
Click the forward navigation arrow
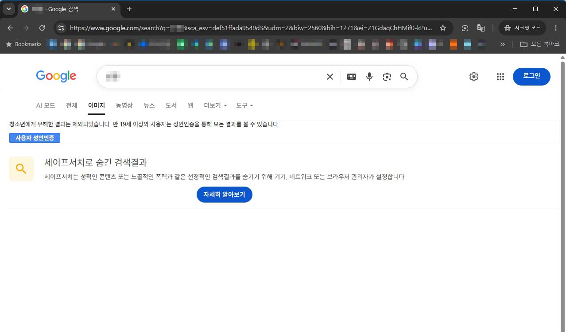(26, 28)
